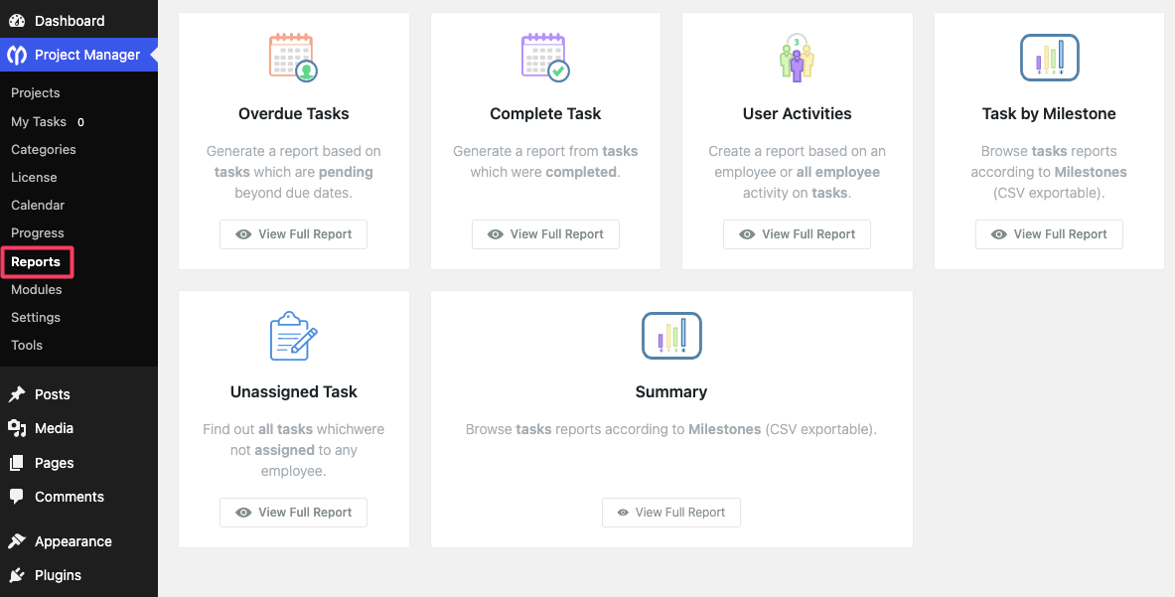Go to My Tasks

(x=39, y=121)
